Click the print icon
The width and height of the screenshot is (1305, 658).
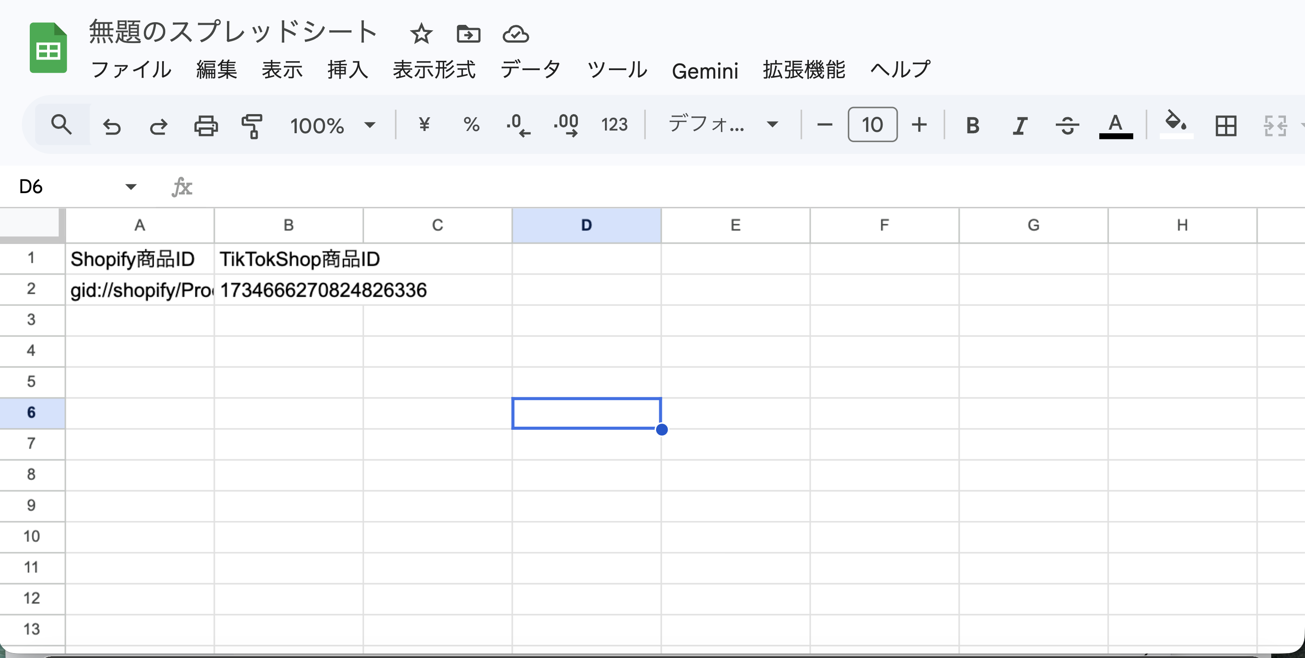point(206,126)
